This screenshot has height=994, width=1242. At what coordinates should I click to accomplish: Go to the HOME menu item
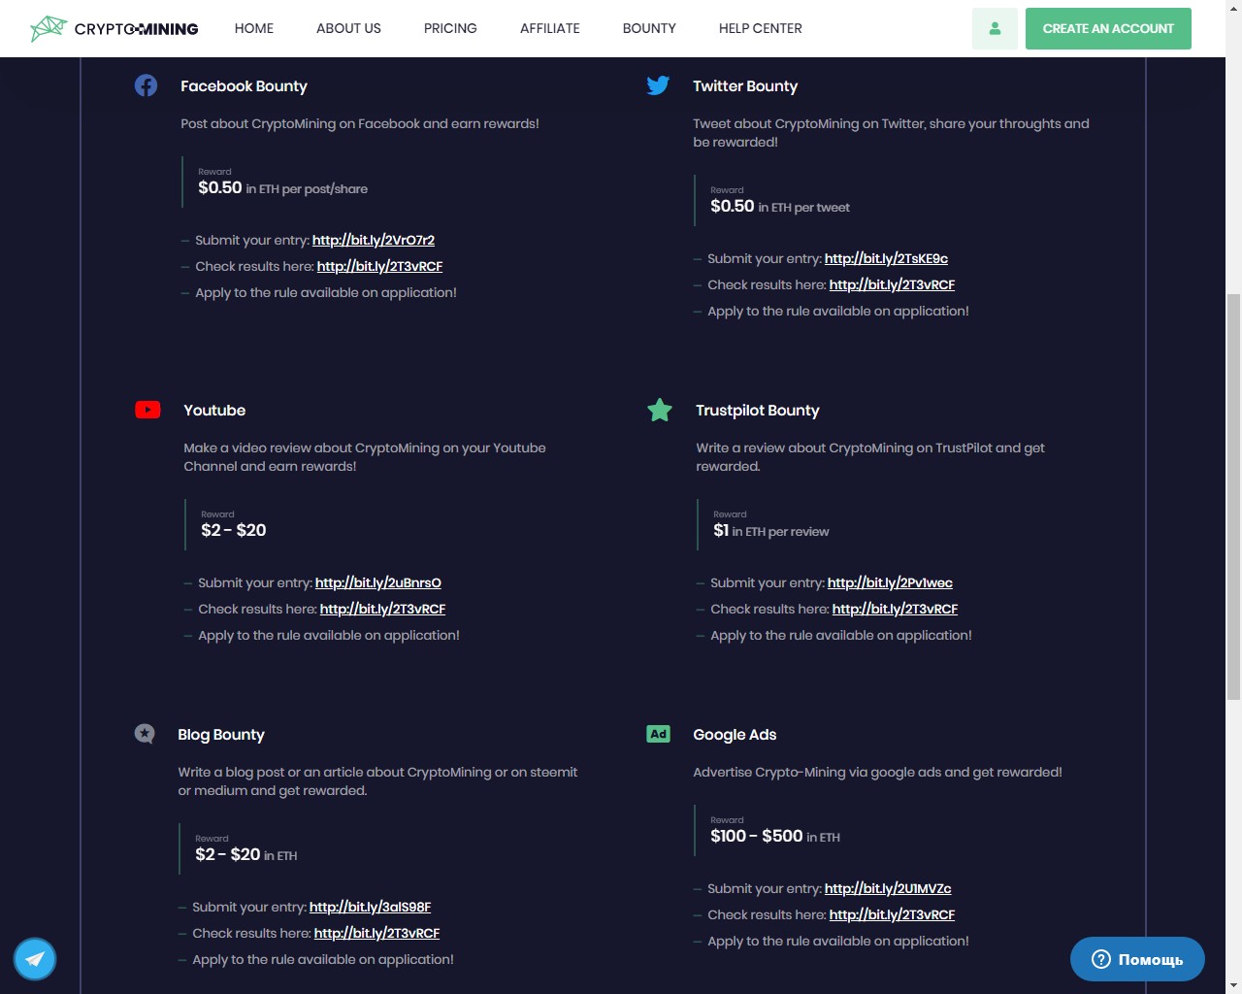click(x=254, y=28)
